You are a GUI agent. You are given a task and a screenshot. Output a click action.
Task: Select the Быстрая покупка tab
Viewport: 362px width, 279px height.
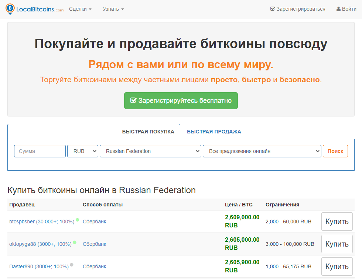(148, 132)
